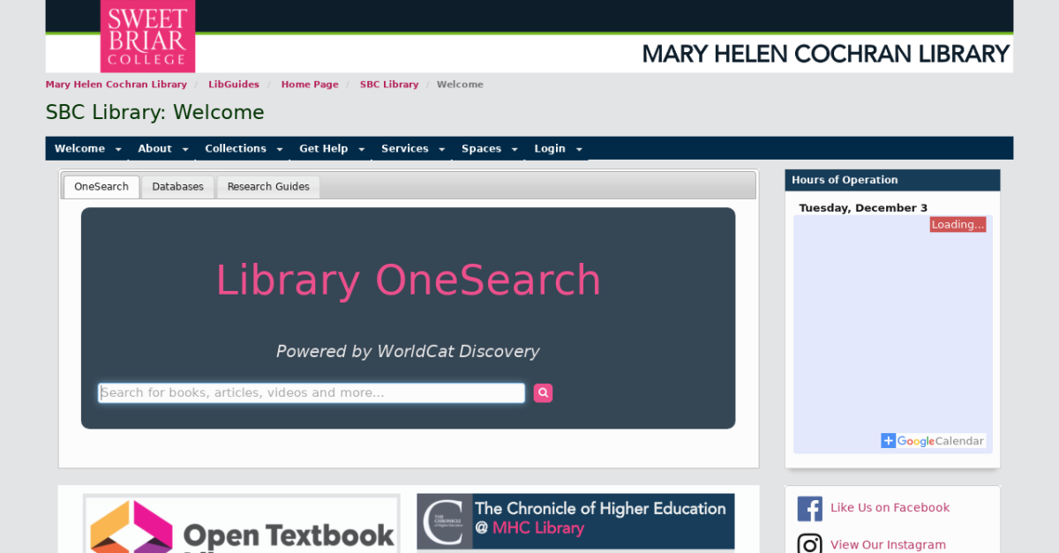Click the Sweet Briar College logo

click(147, 36)
